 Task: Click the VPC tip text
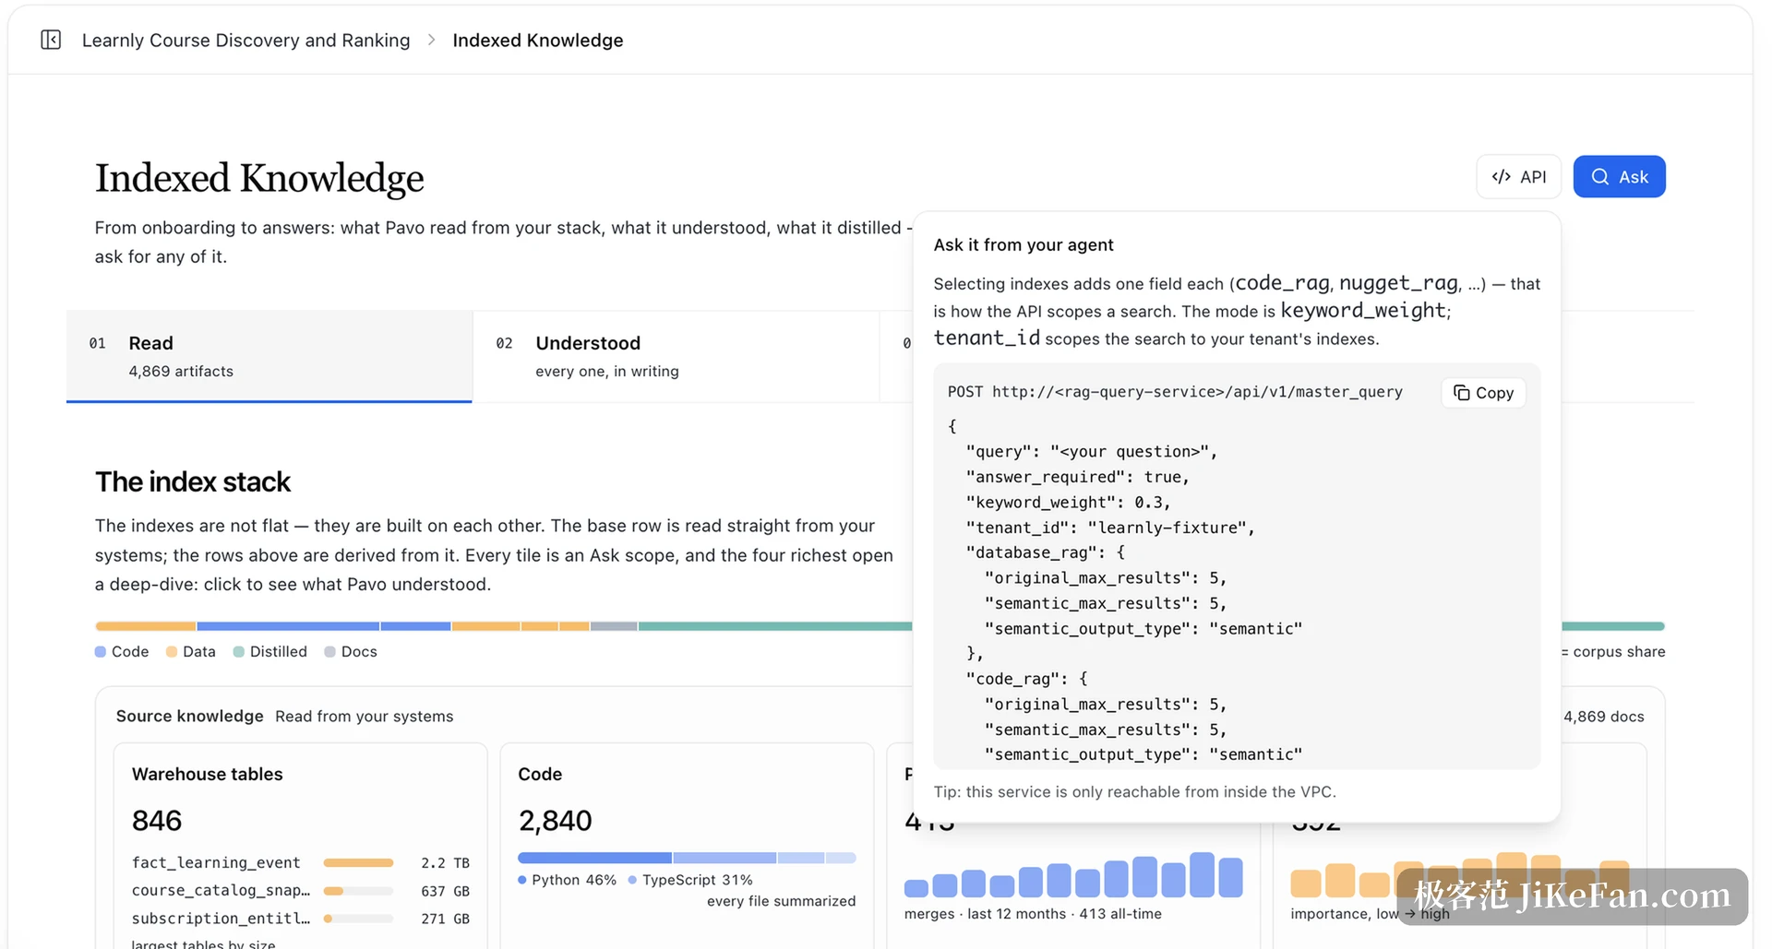[x=1134, y=792]
